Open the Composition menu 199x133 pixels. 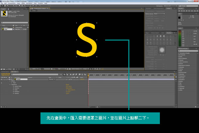tap(12, 3)
